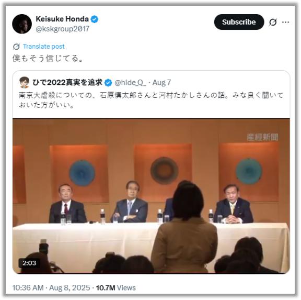Open the three-dot more options menu

tap(285, 22)
